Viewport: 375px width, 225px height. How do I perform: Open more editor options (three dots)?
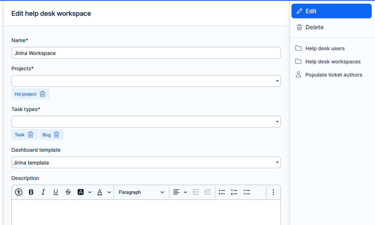(x=273, y=192)
